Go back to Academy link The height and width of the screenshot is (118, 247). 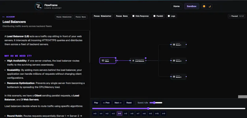(x=9, y=17)
